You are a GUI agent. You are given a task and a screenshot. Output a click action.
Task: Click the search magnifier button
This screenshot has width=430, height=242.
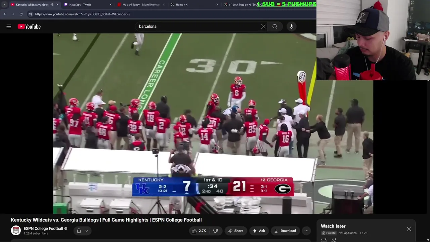275,27
